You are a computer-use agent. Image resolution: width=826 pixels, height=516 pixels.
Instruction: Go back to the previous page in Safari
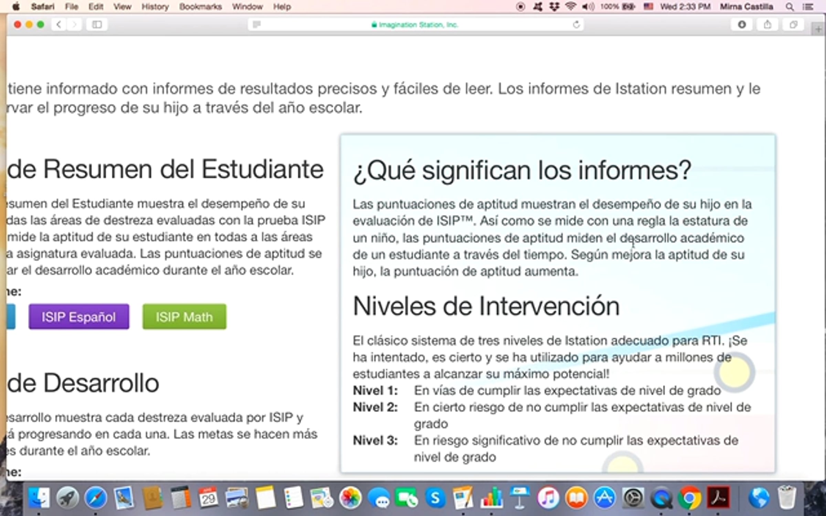pyautogui.click(x=59, y=24)
